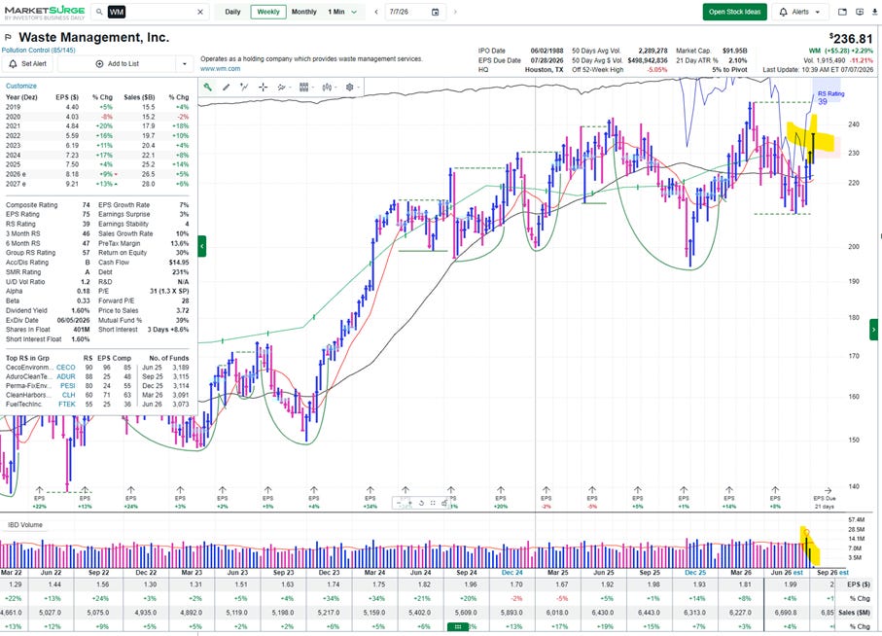Open PESI ticker link
Viewport: 882px width, 636px height.
point(67,386)
